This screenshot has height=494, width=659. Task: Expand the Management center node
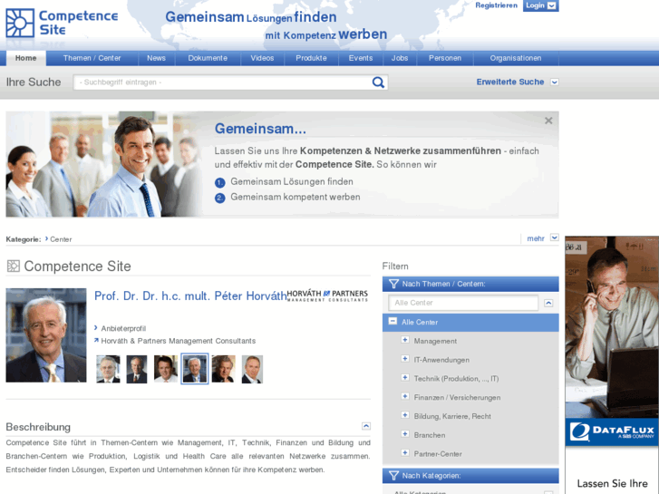coord(405,340)
